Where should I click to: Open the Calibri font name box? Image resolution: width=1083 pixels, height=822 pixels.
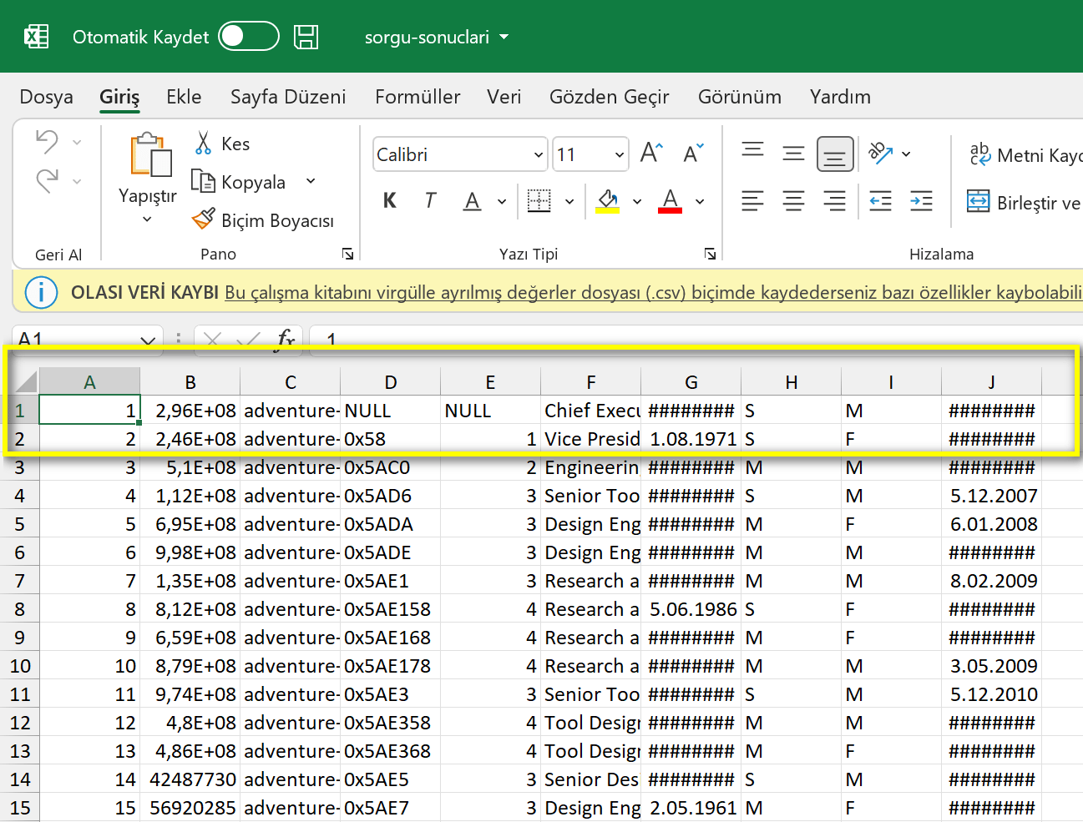460,154
